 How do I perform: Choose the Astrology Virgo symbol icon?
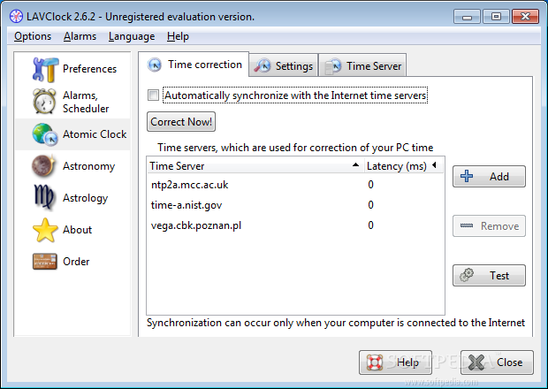click(x=43, y=198)
